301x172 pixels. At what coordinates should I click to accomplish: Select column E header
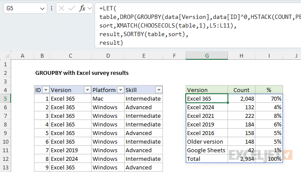click(x=144, y=55)
